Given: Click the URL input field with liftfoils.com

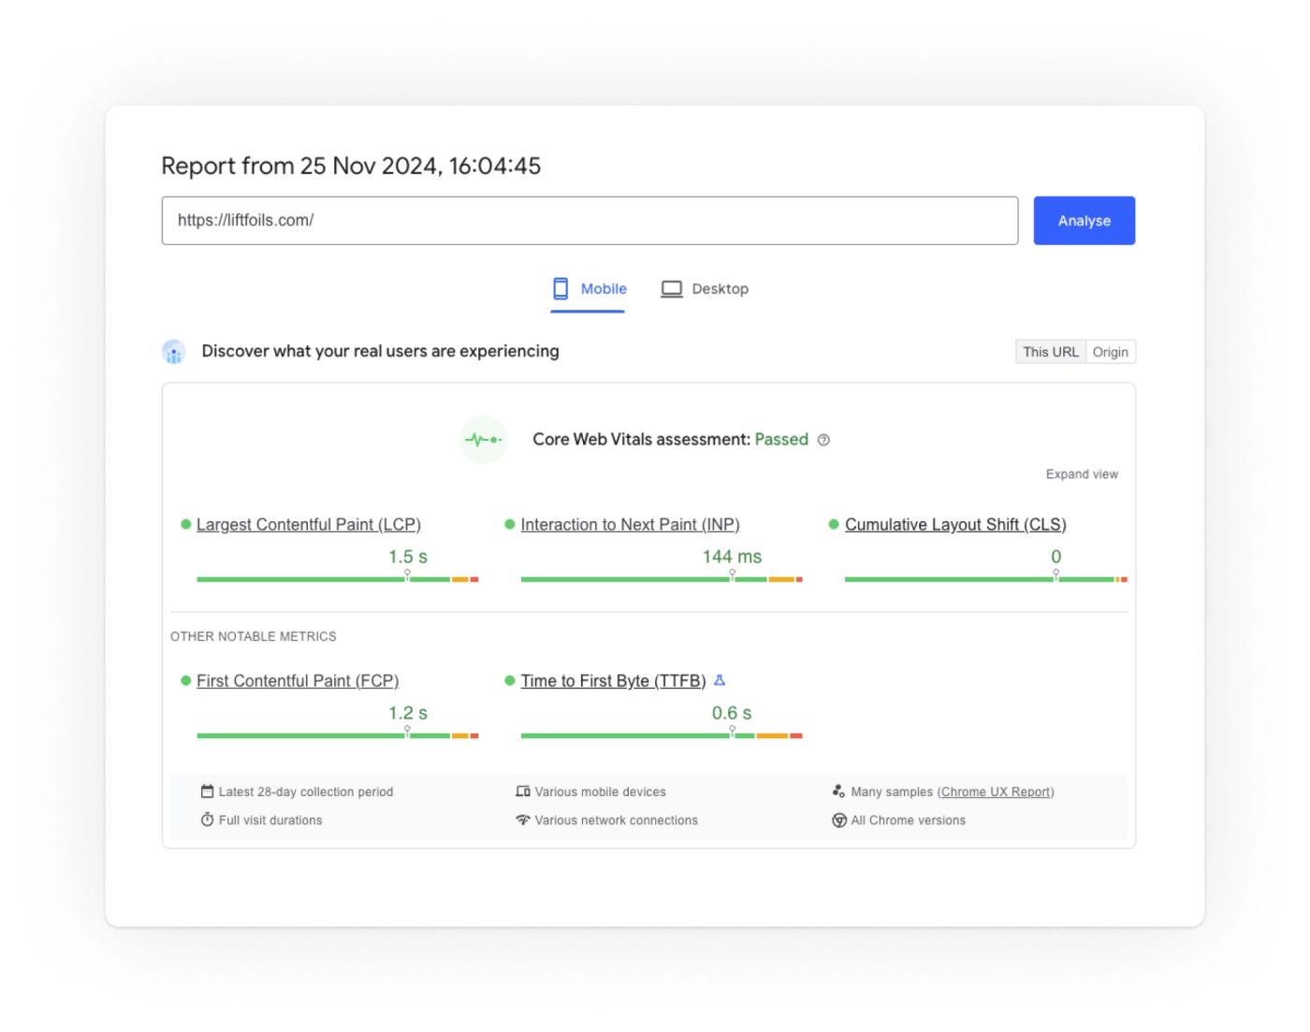Looking at the screenshot, I should 589,221.
